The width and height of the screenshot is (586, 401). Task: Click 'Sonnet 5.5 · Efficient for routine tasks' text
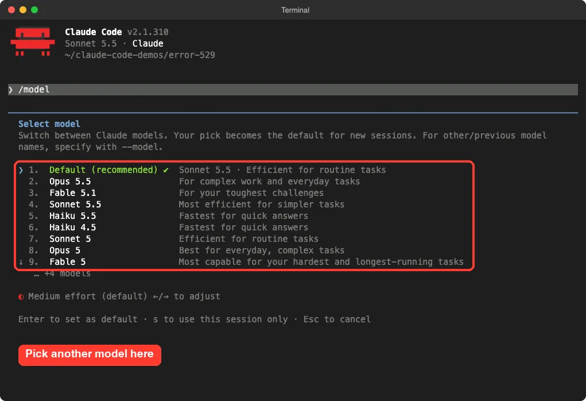[282, 170]
